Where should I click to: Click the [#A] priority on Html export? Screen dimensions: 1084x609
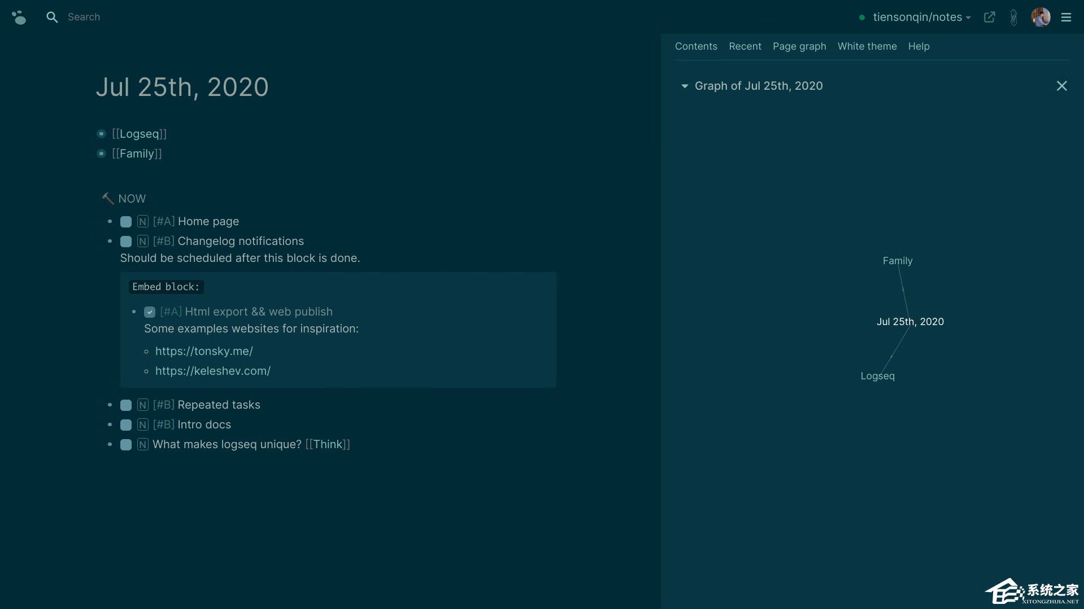(x=171, y=312)
